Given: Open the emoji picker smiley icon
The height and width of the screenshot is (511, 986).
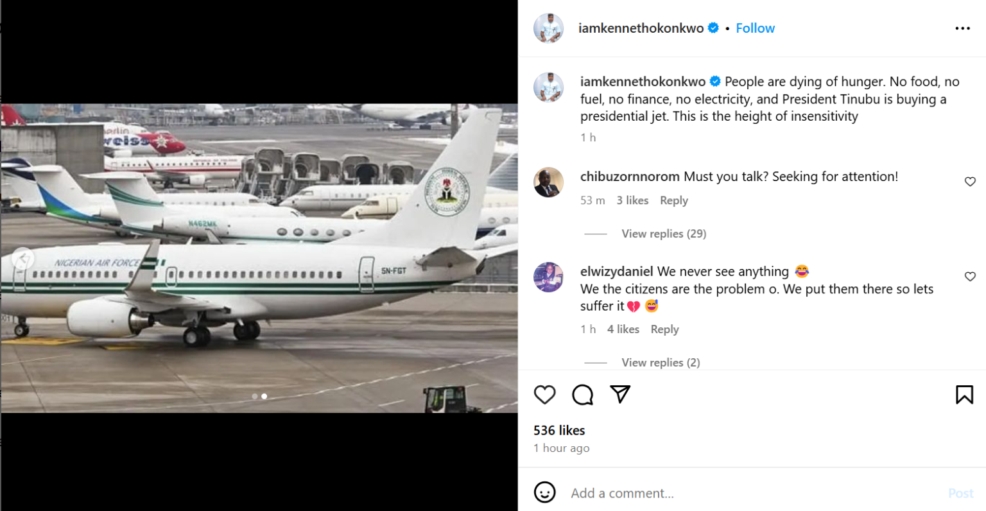Looking at the screenshot, I should click(x=545, y=492).
